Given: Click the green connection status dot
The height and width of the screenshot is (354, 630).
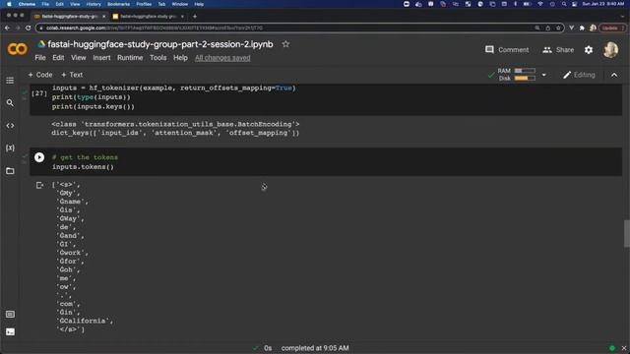Looking at the screenshot, I should click(612, 348).
